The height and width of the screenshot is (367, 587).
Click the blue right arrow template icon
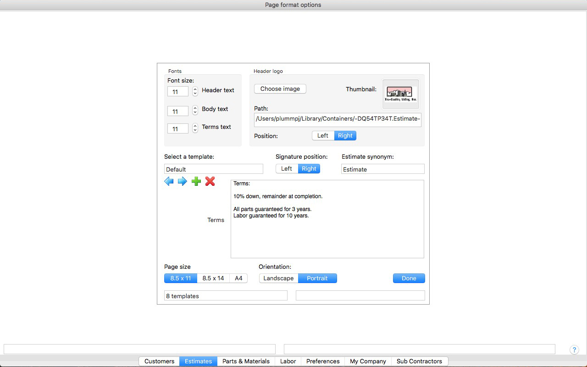click(x=183, y=182)
